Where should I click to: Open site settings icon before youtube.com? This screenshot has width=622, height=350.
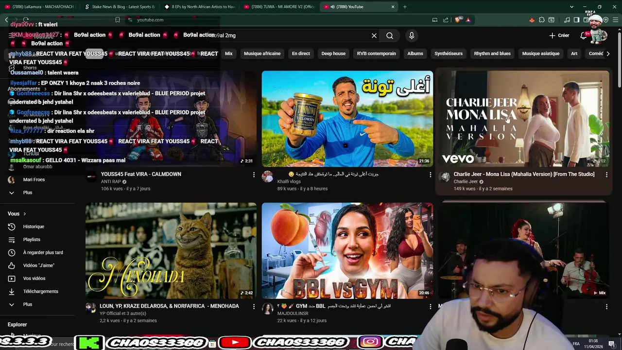[x=130, y=20]
